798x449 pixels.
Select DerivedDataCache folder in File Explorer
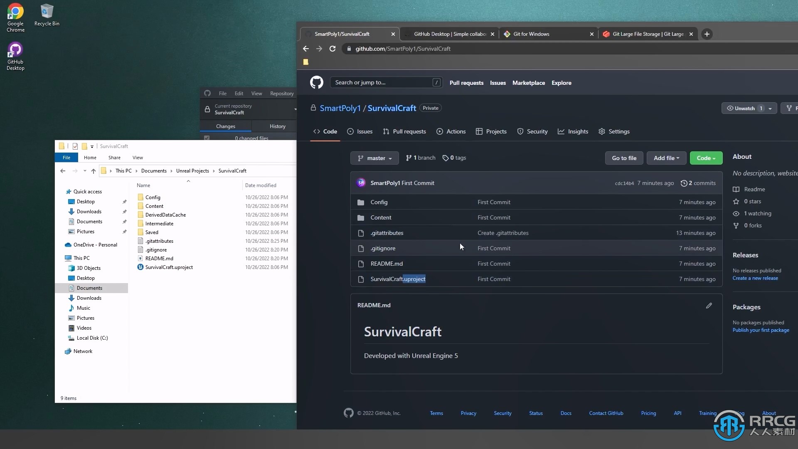pos(165,215)
